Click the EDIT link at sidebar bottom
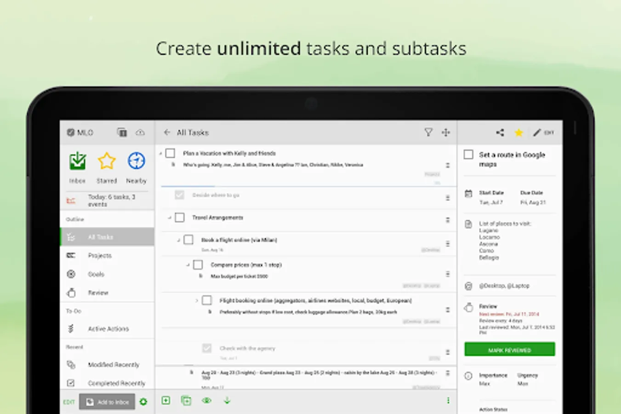 69,402
